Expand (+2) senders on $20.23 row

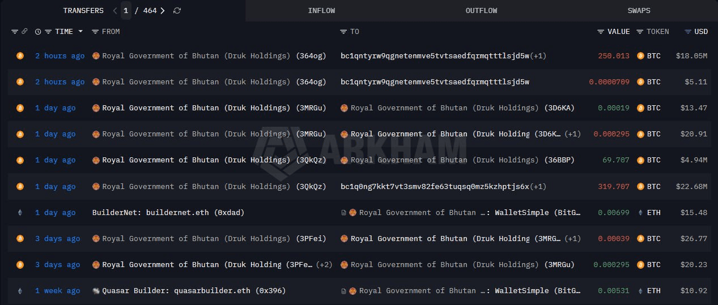324,265
